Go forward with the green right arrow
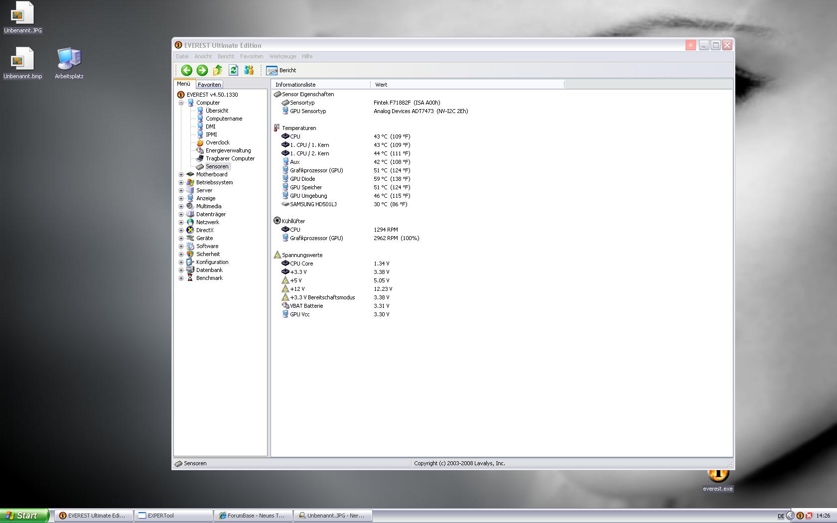Screen dimensions: 837x523 tap(202, 70)
